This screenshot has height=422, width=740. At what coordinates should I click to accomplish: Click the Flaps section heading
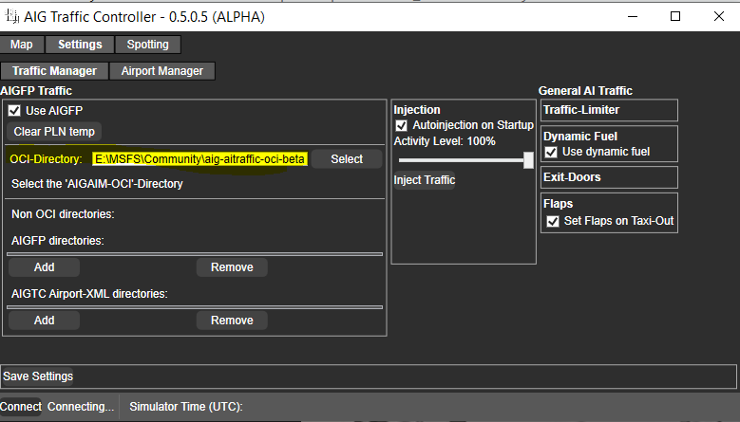click(558, 204)
